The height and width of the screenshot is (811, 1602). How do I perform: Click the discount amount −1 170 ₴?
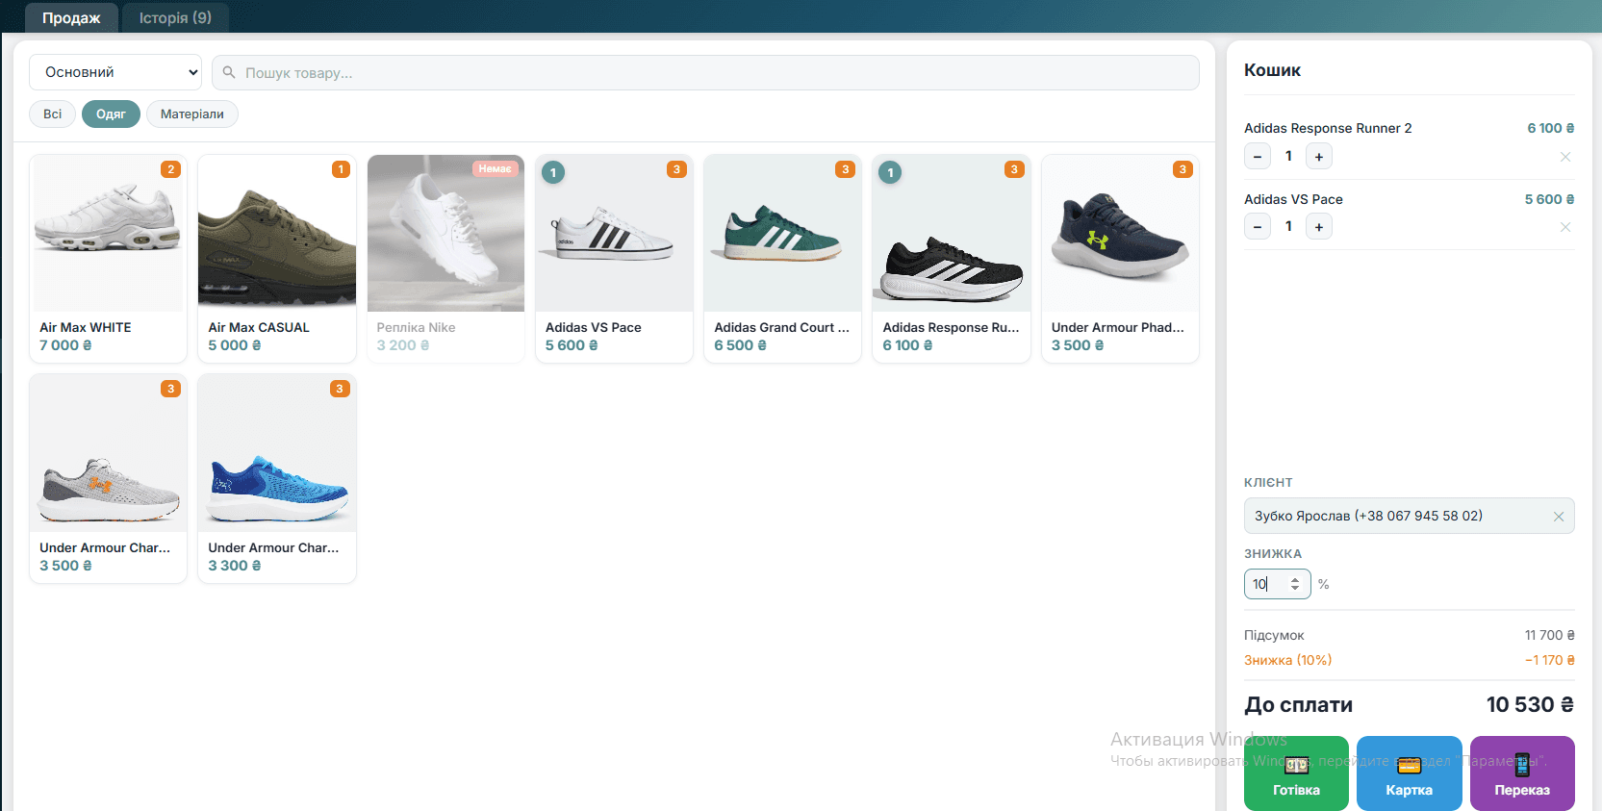1550,660
